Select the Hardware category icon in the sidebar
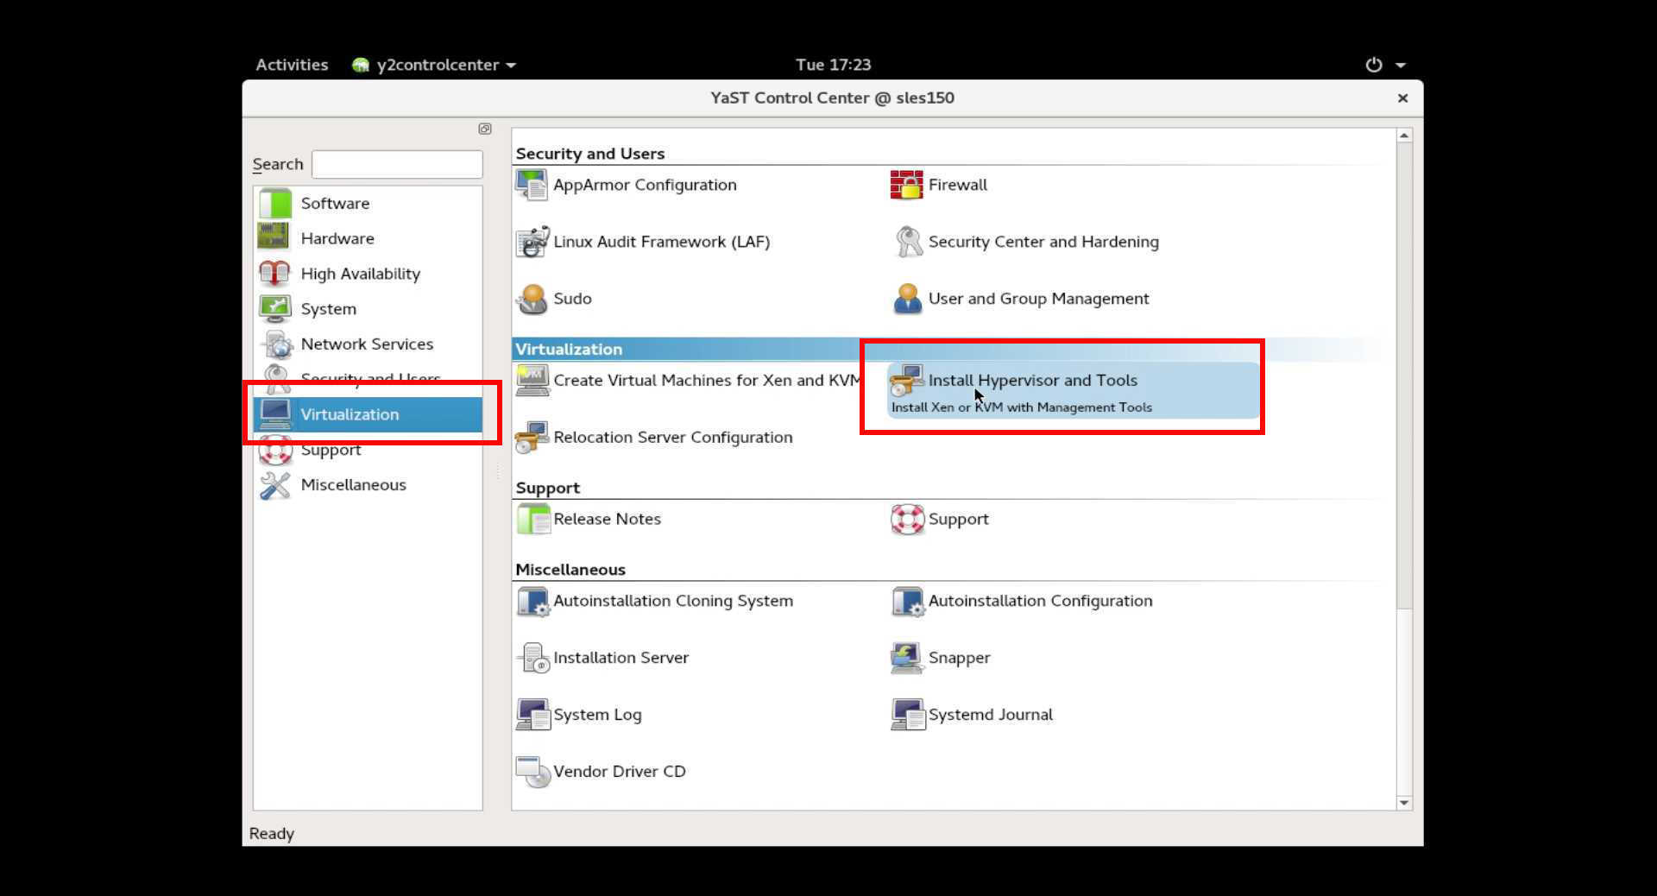This screenshot has height=896, width=1657. click(274, 237)
